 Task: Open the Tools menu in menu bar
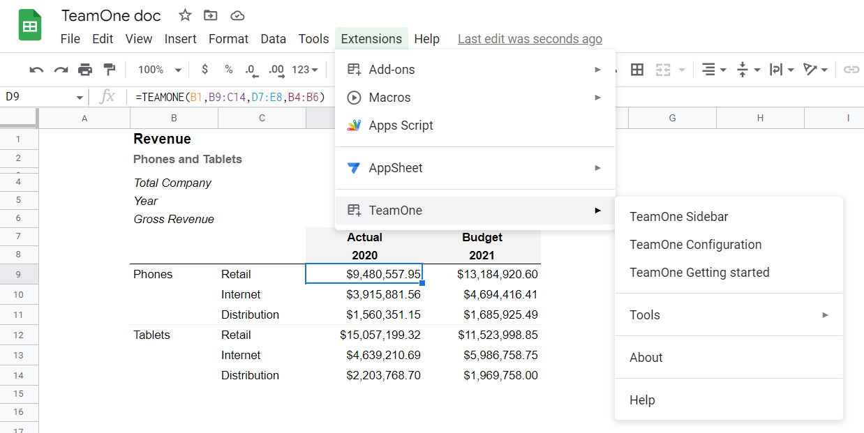314,39
